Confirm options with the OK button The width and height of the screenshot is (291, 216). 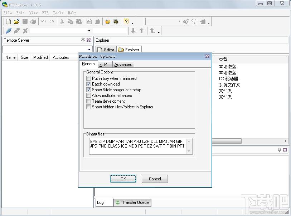pos(123,179)
